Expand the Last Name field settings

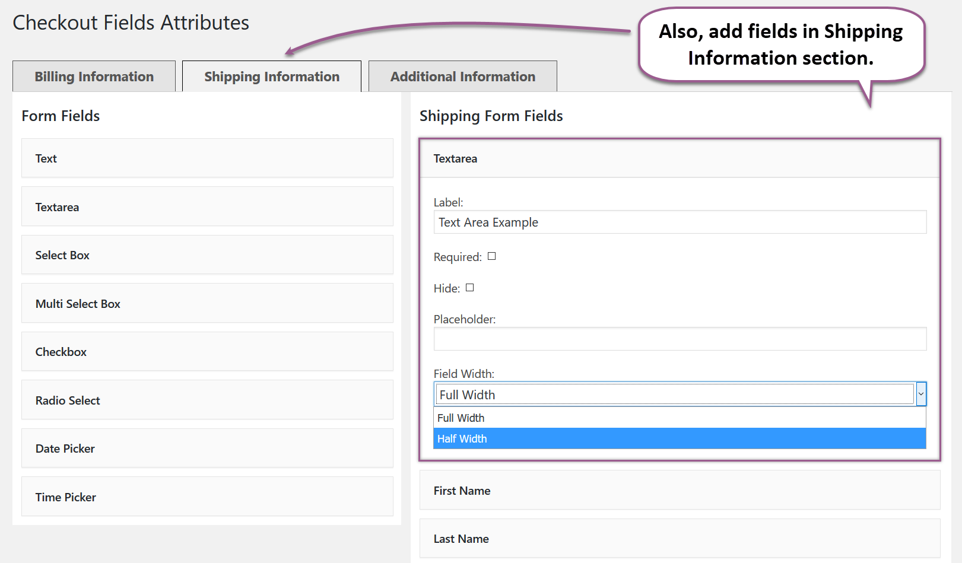point(680,539)
